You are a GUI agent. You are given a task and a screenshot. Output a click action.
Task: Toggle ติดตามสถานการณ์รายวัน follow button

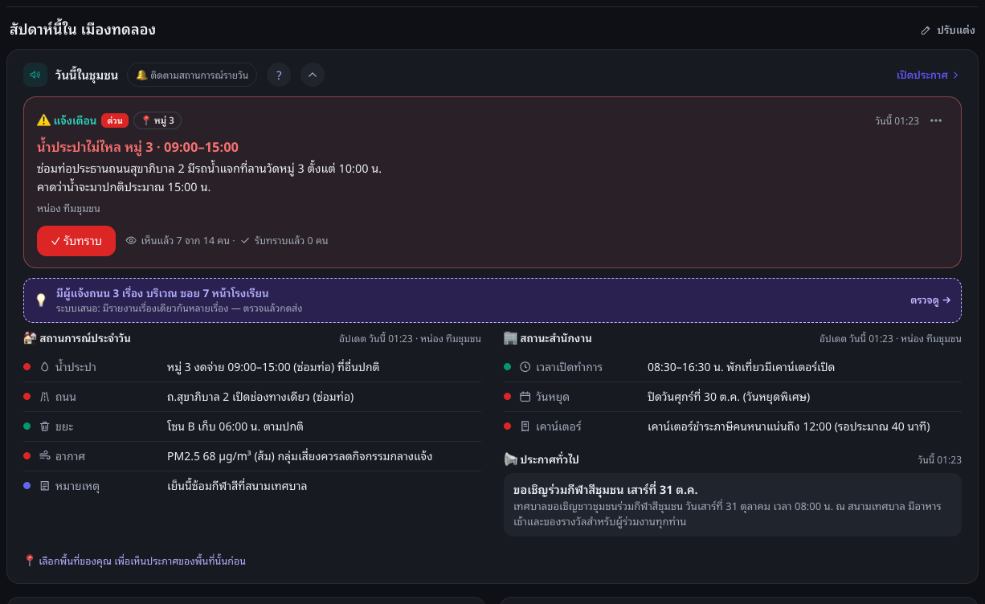192,75
